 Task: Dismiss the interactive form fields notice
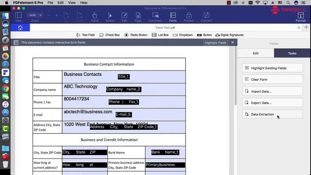[x=233, y=42]
